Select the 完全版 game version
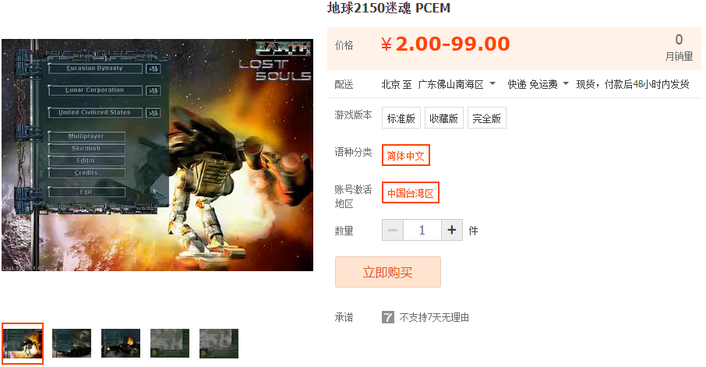Image resolution: width=706 pixels, height=367 pixels. click(x=486, y=118)
